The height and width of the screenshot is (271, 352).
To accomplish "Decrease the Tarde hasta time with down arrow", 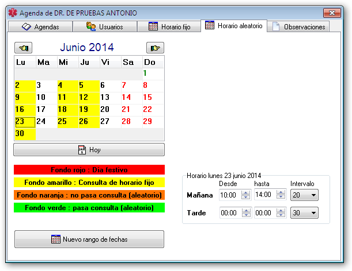I will (x=281, y=216).
